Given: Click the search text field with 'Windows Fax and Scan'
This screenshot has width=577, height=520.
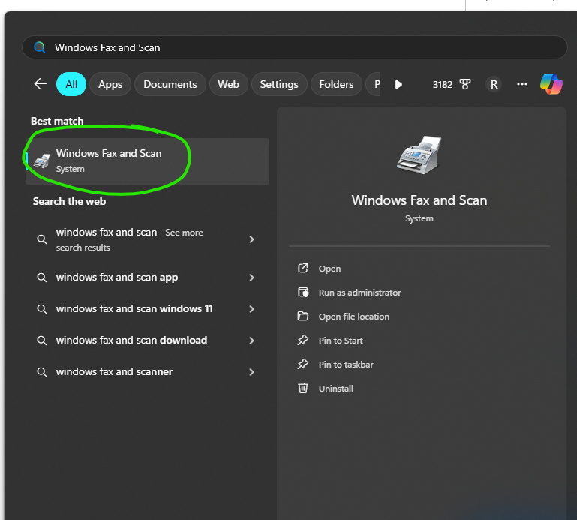Looking at the screenshot, I should [x=294, y=47].
